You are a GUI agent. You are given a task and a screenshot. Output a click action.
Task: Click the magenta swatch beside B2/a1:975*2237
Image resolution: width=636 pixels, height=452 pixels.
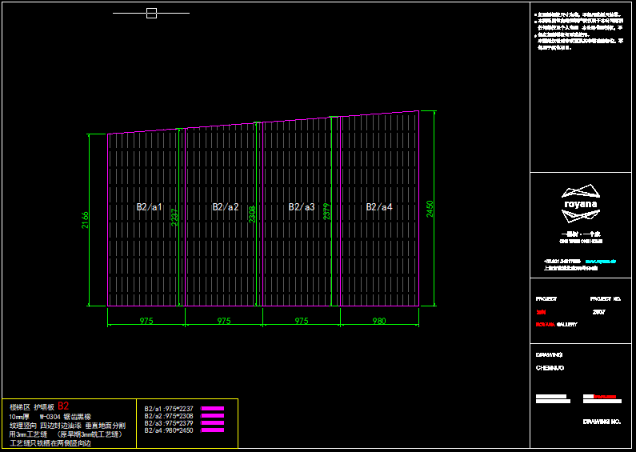coord(212,409)
